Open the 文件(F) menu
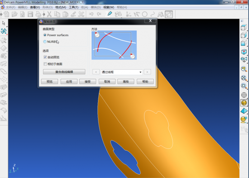This screenshot has height=178, width=249. [x=11, y=7]
